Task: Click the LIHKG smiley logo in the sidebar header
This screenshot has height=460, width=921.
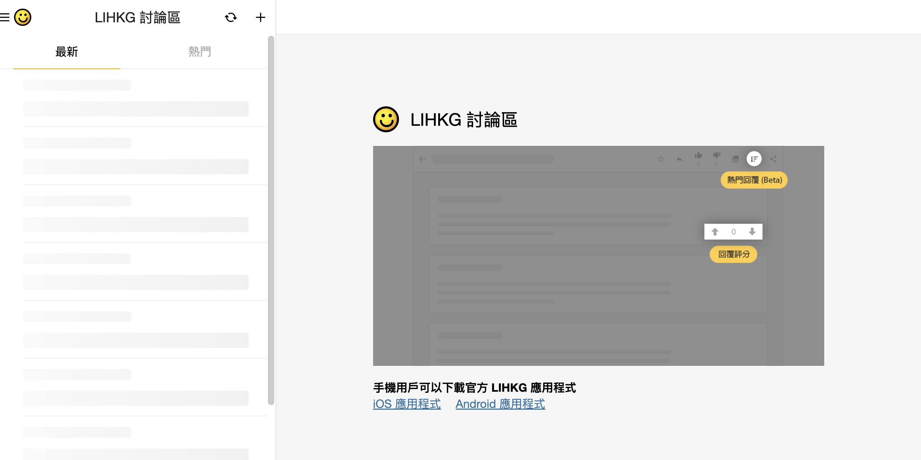Action: coord(23,17)
